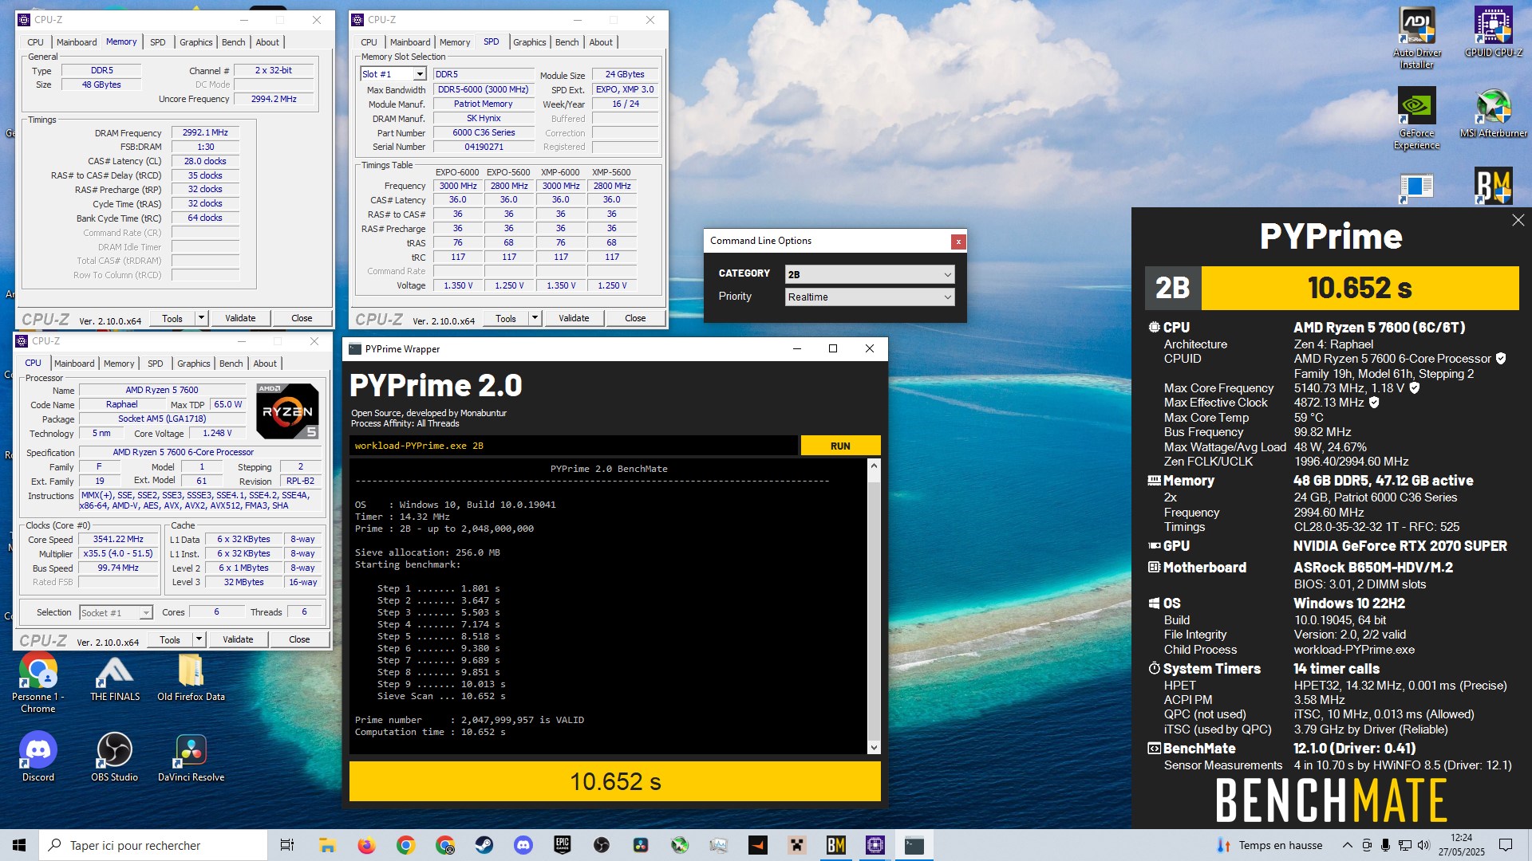Switch to CPU-Z in the taskbar
Screen dimensions: 1532x861
tap(875, 845)
